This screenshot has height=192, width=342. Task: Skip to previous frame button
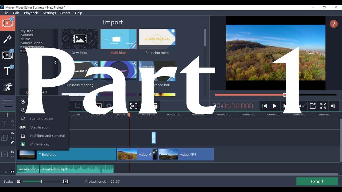tap(265, 106)
